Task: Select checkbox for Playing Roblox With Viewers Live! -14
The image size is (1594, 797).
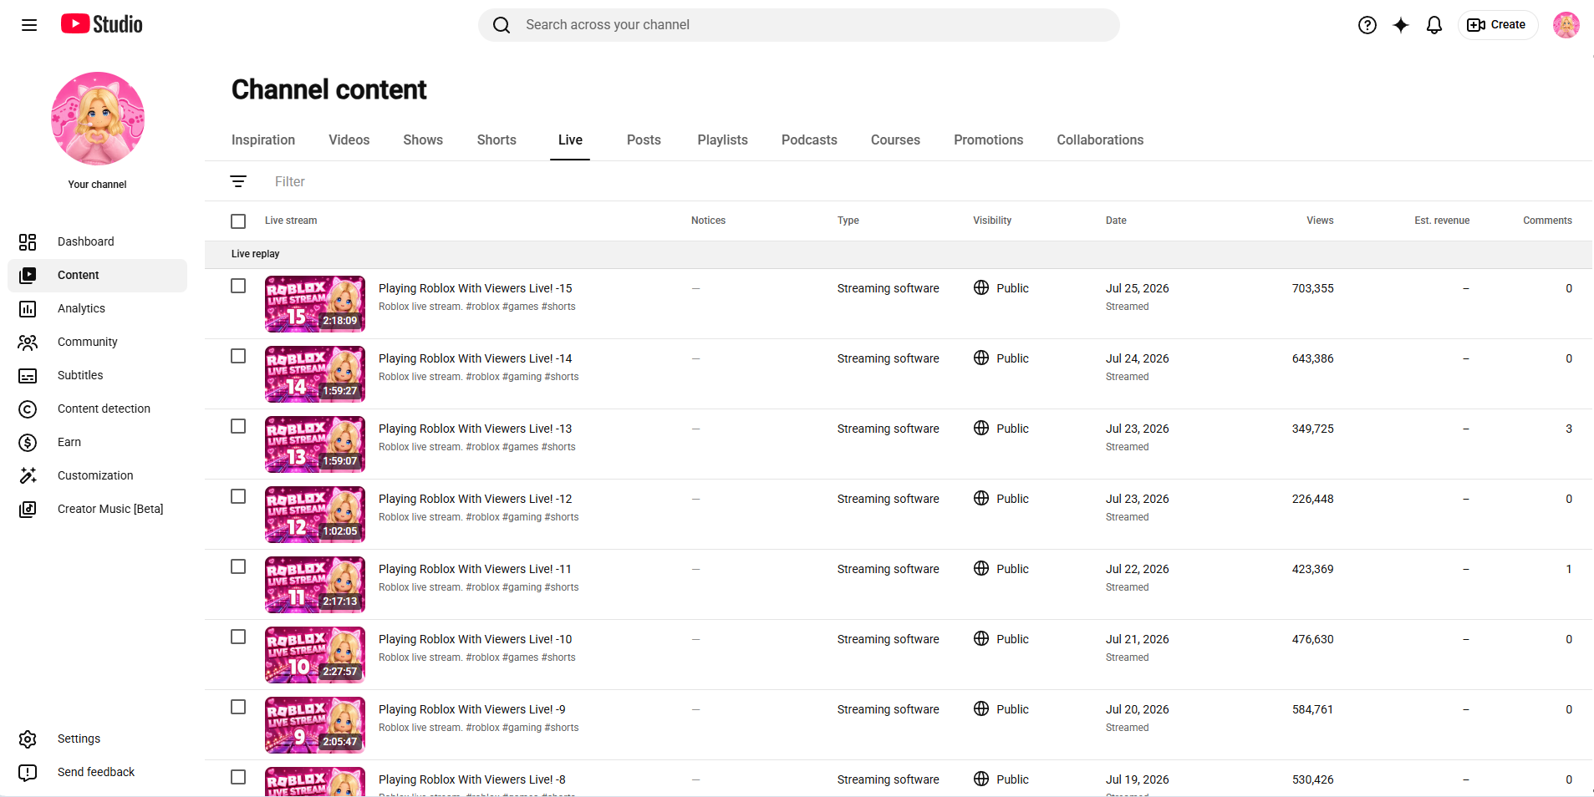Action: click(x=238, y=356)
